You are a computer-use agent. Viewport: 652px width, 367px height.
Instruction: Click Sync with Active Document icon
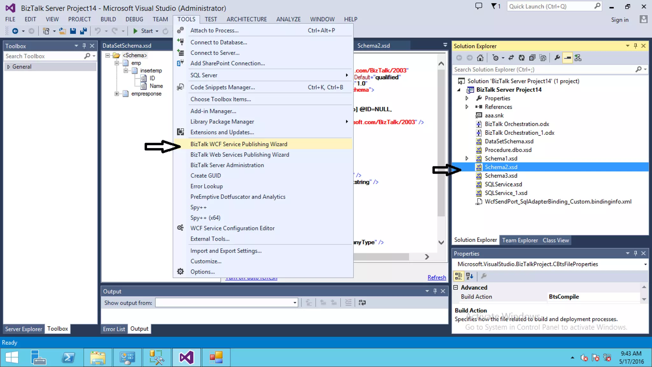[x=511, y=58]
